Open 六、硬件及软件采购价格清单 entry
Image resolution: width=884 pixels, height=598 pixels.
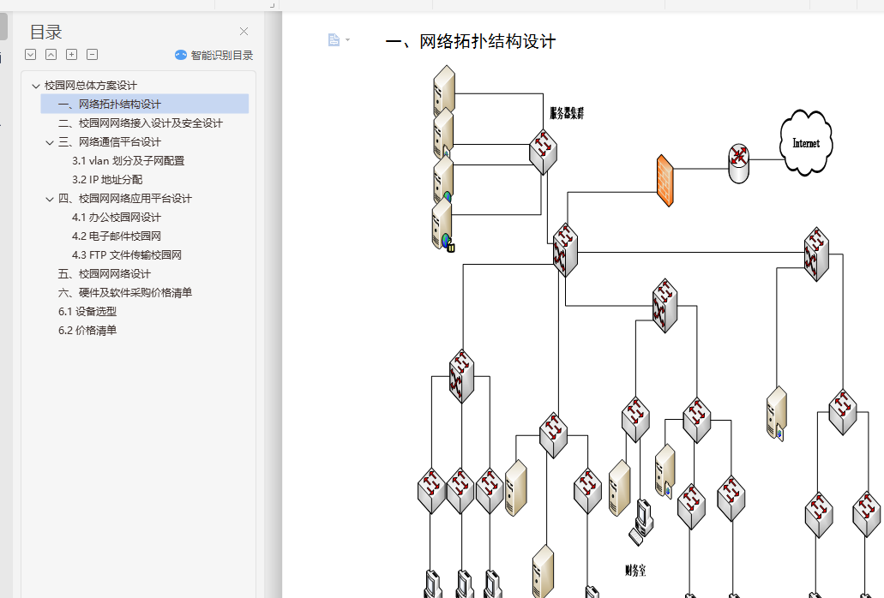[x=125, y=292]
